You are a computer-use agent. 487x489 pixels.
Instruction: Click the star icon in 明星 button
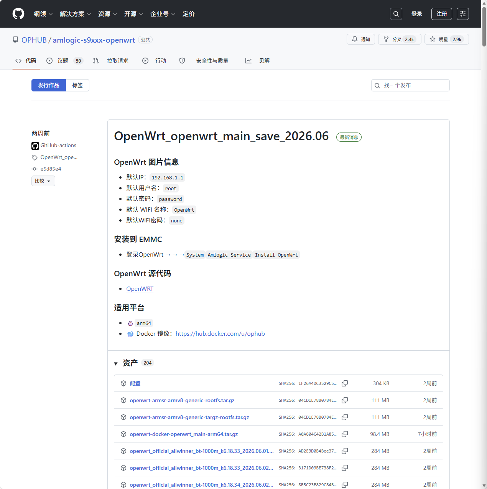[433, 39]
